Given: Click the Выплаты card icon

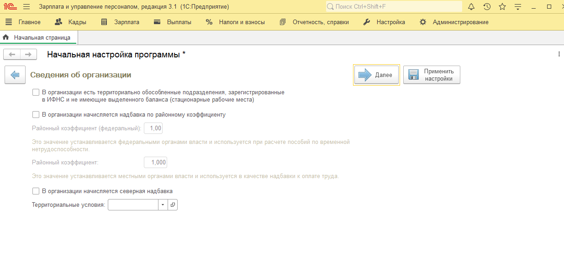Looking at the screenshot, I should 157,22.
